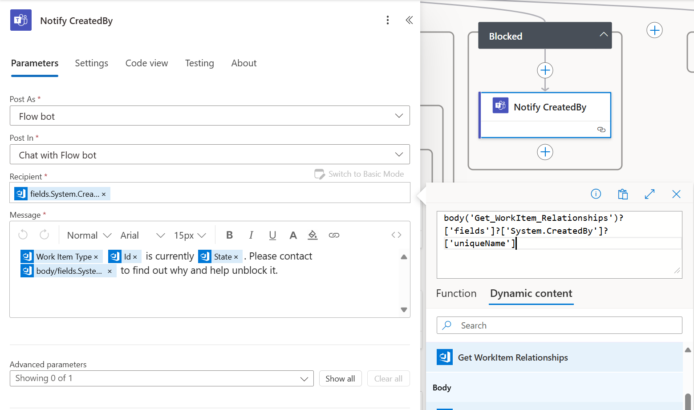Open the Testing tab
The image size is (694, 410).
tap(199, 63)
